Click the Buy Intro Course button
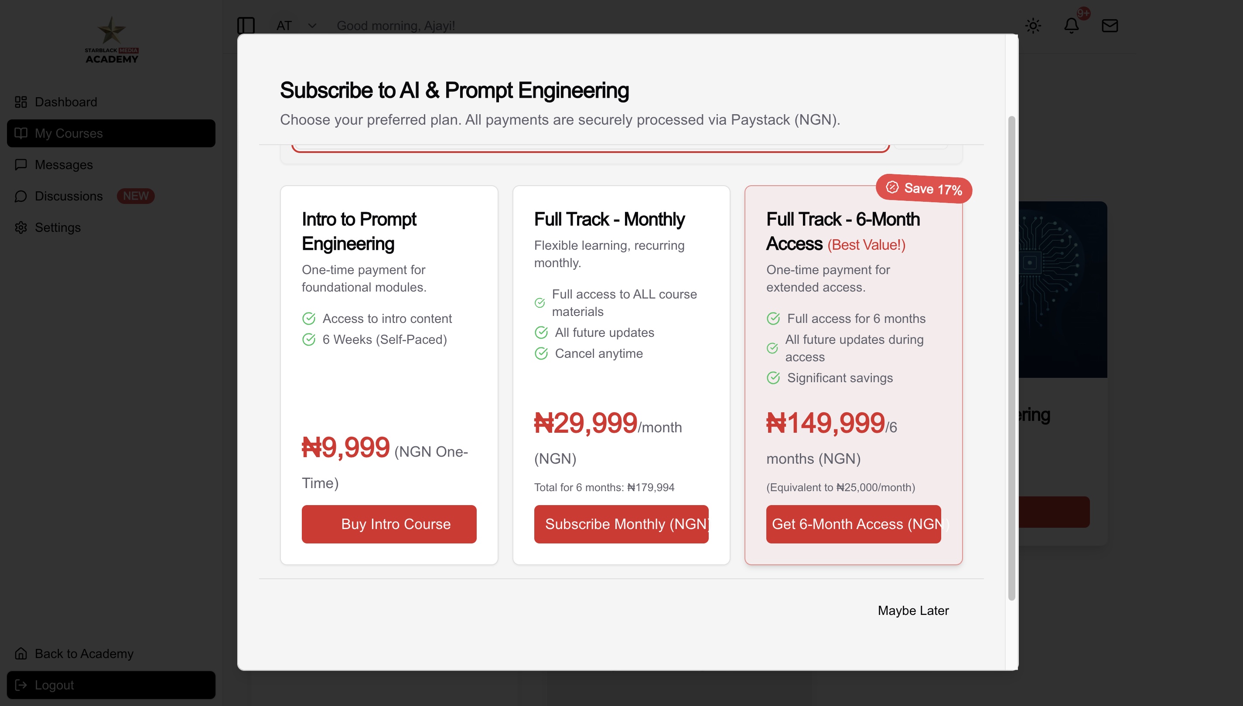The image size is (1243, 706). [389, 524]
